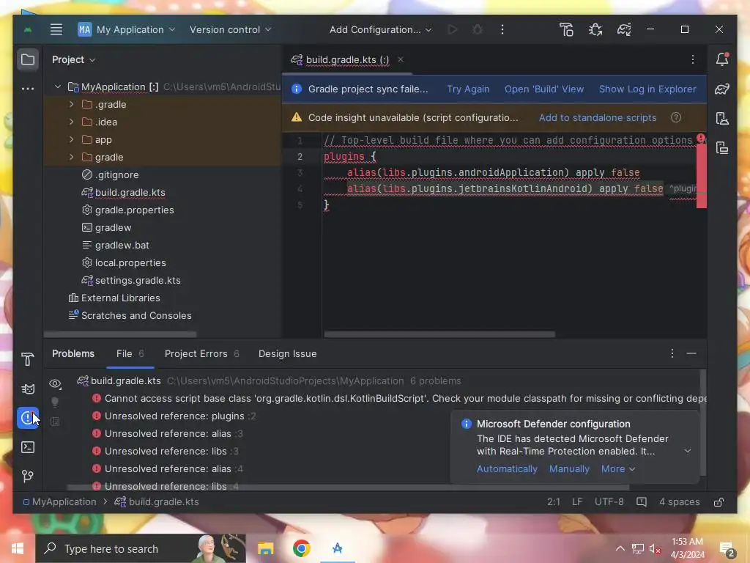
Task: Open the Gradle tool window in right sidebar
Action: tap(721, 89)
